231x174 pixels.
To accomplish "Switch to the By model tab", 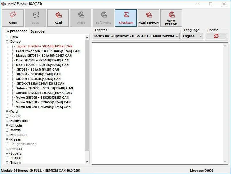I will click(38, 31).
